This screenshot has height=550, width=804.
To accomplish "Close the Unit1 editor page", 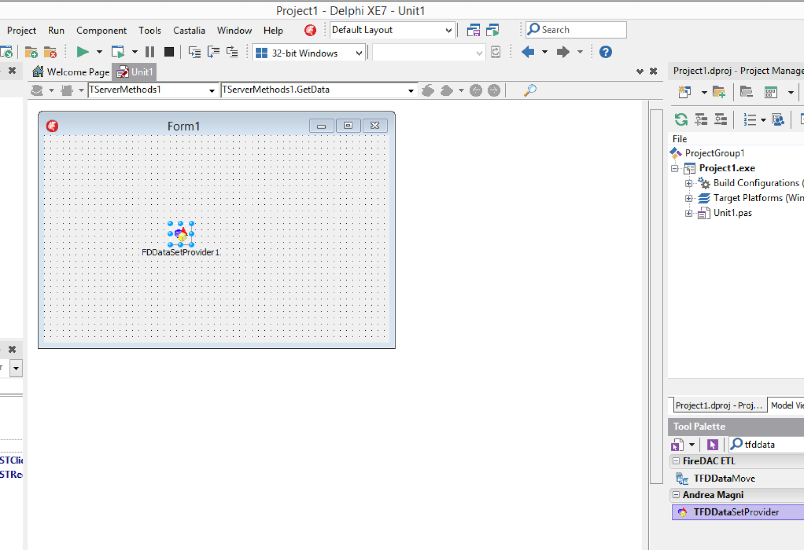I will tap(653, 71).
